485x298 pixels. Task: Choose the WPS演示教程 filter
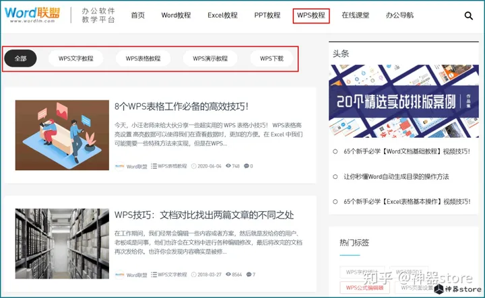210,59
